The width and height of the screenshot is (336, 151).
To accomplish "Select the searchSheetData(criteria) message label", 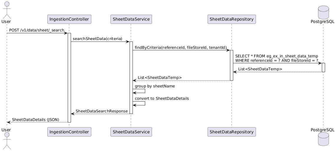I will click(x=97, y=39).
